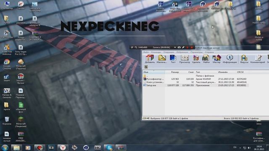Image resolution: width=269 pixels, height=151 pixels.
Task: Show archive Информация (Info)
Action: pyautogui.click(x=230, y=59)
